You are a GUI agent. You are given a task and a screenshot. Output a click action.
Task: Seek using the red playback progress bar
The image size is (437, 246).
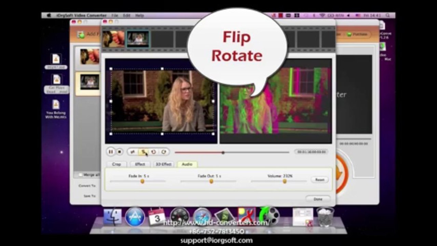coord(232,152)
